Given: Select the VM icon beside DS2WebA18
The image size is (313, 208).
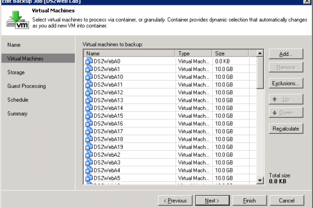Looking at the screenshot, I should tap(89, 139).
